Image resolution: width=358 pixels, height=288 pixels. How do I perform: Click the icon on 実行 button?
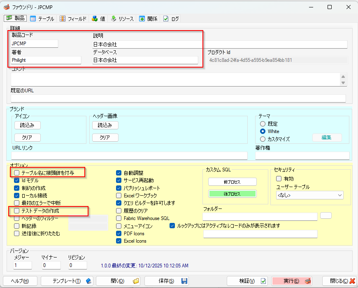click(x=307, y=281)
